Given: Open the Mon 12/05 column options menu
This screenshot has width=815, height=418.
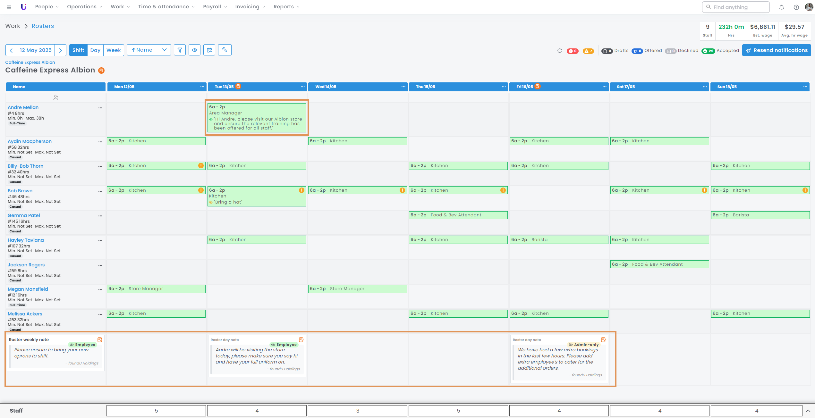Looking at the screenshot, I should pyautogui.click(x=202, y=87).
